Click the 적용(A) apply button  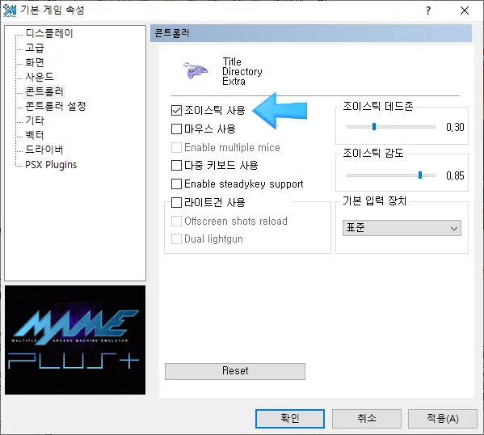click(442, 419)
